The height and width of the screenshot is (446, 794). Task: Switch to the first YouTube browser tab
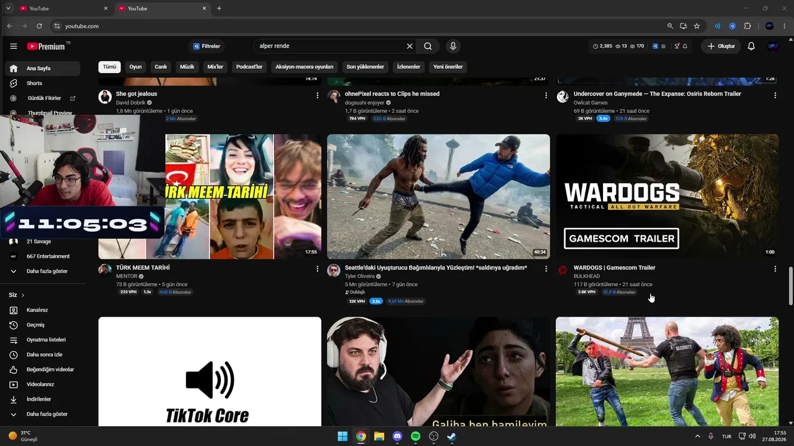(x=62, y=9)
